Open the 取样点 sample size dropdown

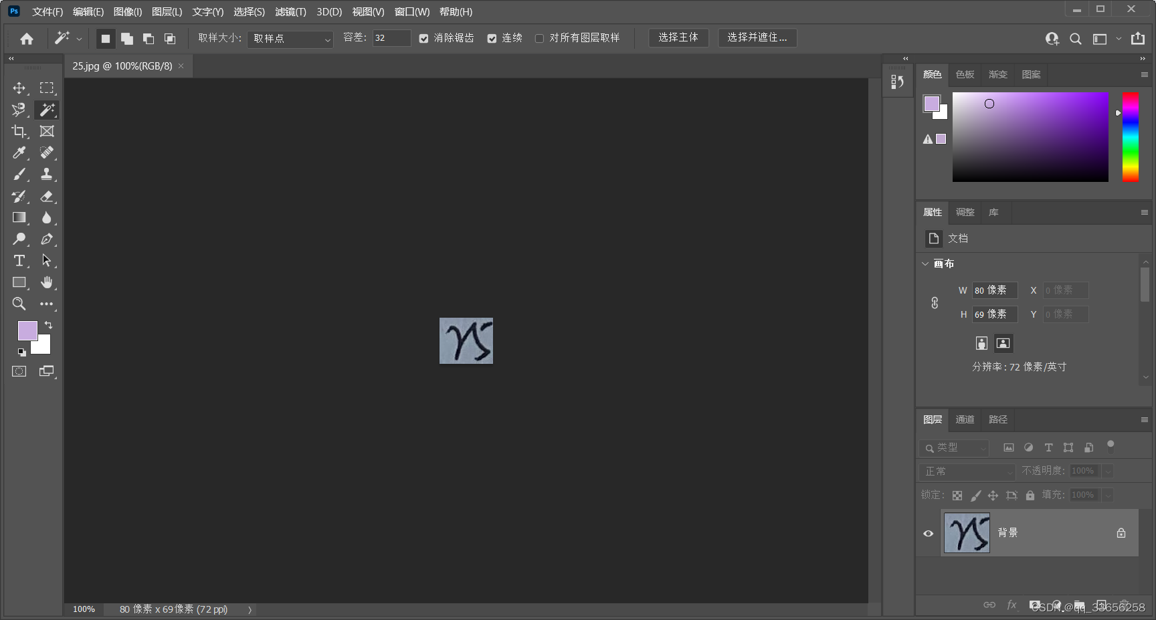pos(290,39)
